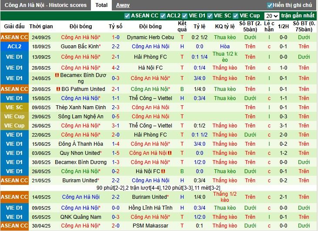Click the Công An Hà Nội - Historic scores title
This screenshot has width=318, height=231.
point(46,5)
